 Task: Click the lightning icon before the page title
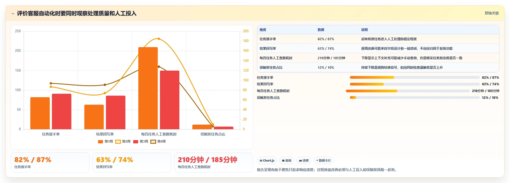13,14
